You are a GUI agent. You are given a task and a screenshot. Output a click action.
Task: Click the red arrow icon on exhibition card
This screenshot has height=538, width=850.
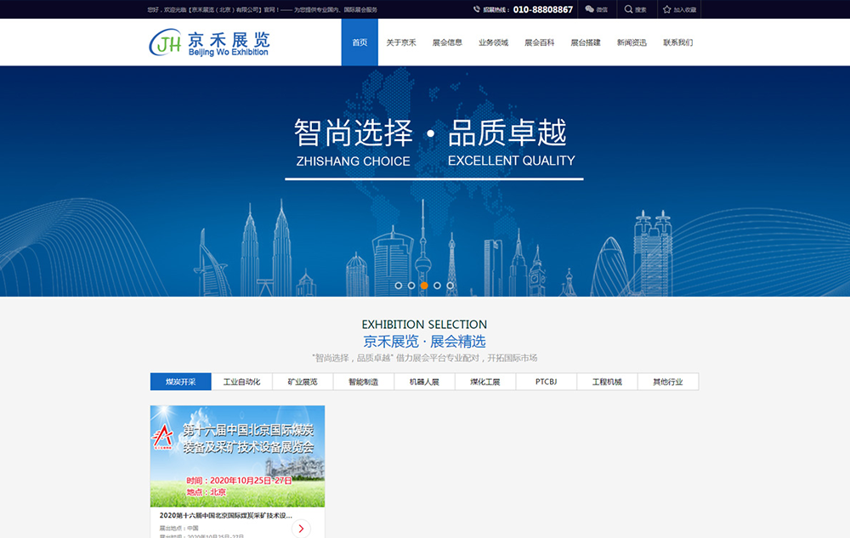(301, 529)
